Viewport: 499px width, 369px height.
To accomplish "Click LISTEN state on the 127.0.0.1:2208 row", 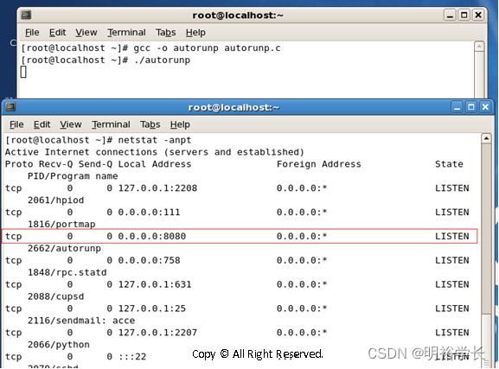I will tap(452, 188).
